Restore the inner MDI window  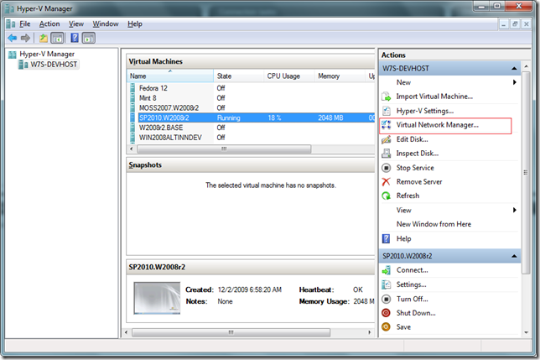click(515, 24)
